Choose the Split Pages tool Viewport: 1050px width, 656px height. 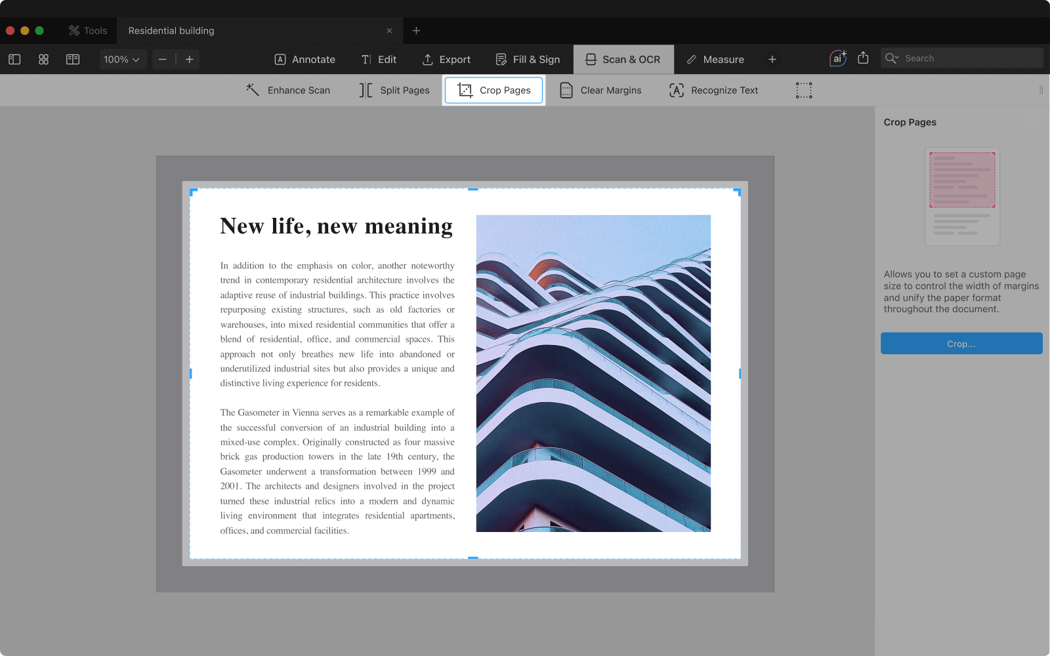pos(394,91)
